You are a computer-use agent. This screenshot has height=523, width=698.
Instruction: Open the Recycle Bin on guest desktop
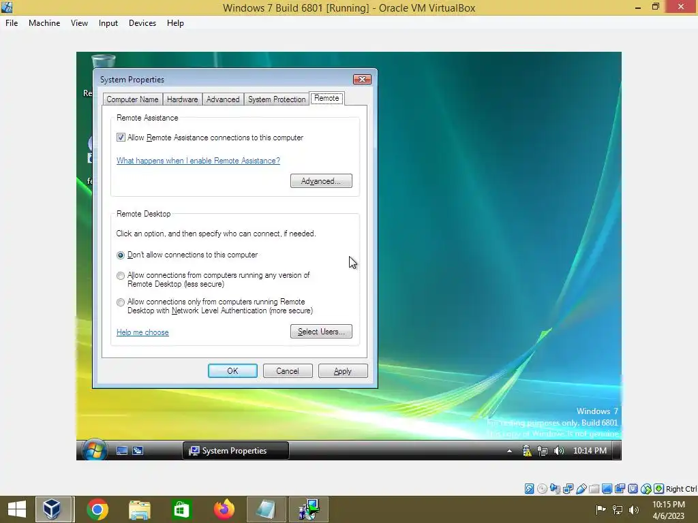coord(104,61)
